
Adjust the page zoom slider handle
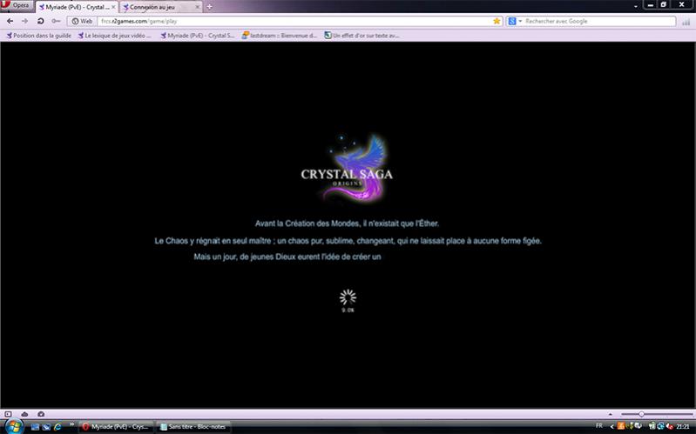click(x=641, y=414)
